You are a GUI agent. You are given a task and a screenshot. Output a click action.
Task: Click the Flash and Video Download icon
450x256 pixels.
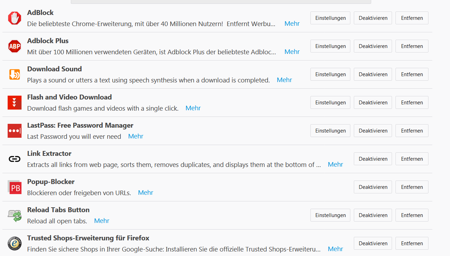pos(15,103)
